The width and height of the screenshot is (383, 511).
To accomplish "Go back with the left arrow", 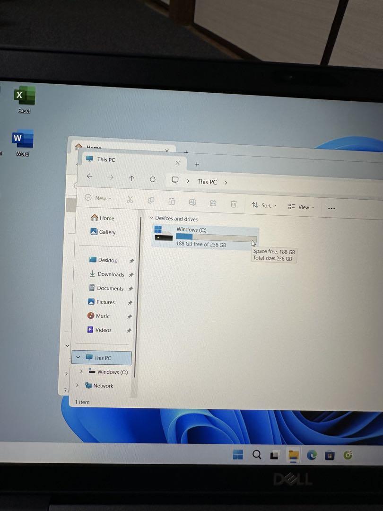I will [89, 176].
